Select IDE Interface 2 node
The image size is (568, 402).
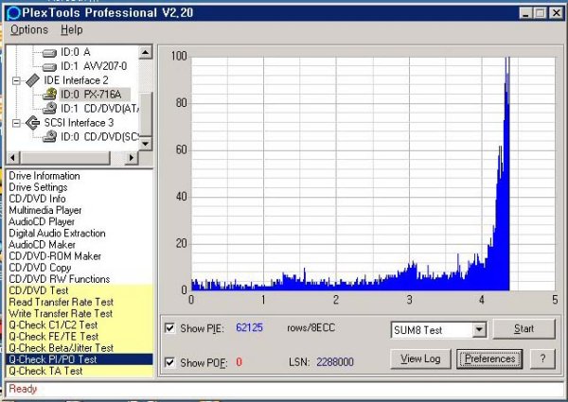point(76,80)
